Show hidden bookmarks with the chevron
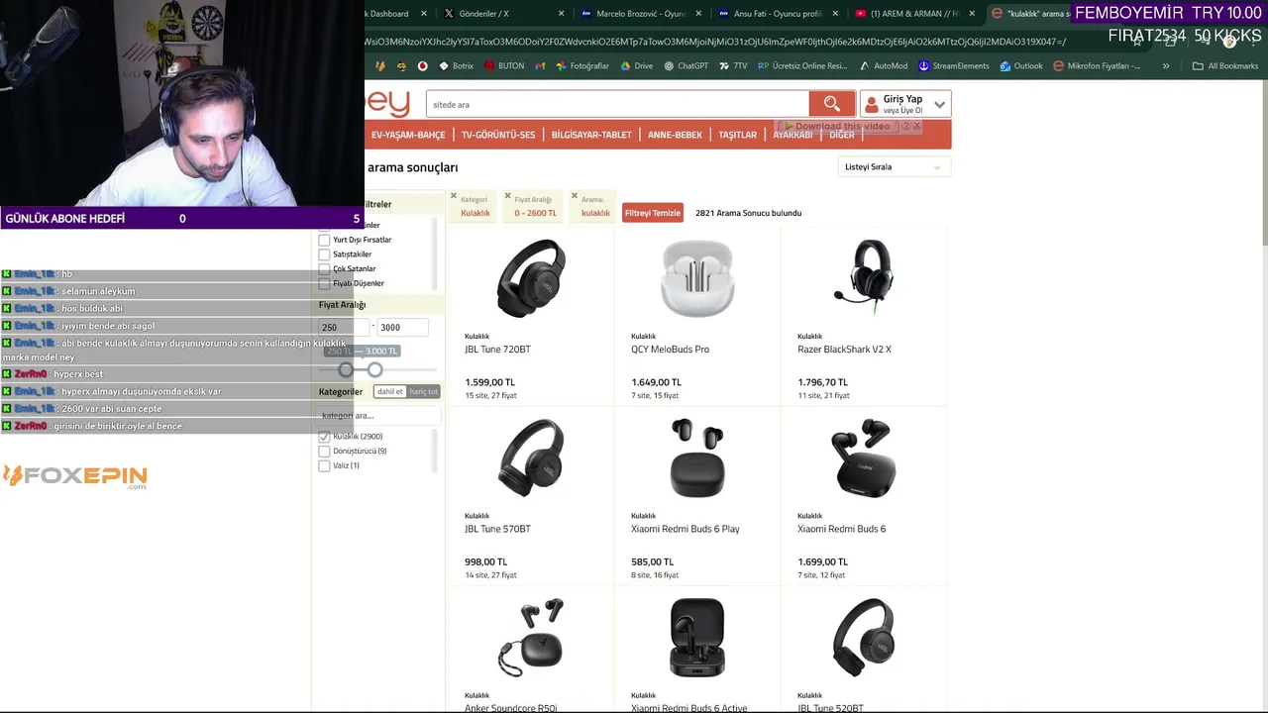Screen dimensions: 1268x713 point(1166,66)
